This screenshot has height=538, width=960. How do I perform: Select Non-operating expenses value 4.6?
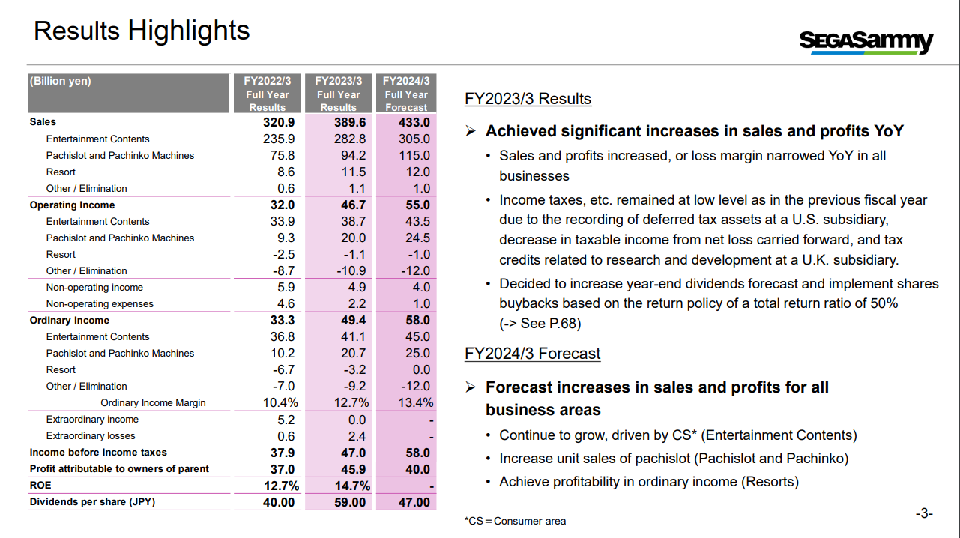[x=286, y=303]
